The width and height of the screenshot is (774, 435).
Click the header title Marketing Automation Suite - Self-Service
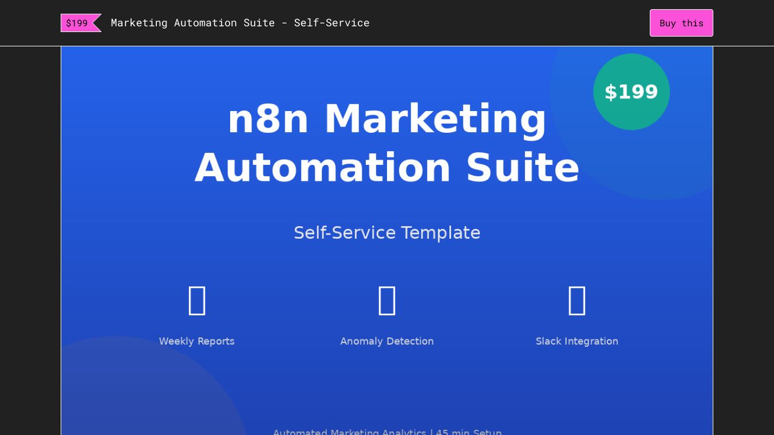tap(240, 23)
